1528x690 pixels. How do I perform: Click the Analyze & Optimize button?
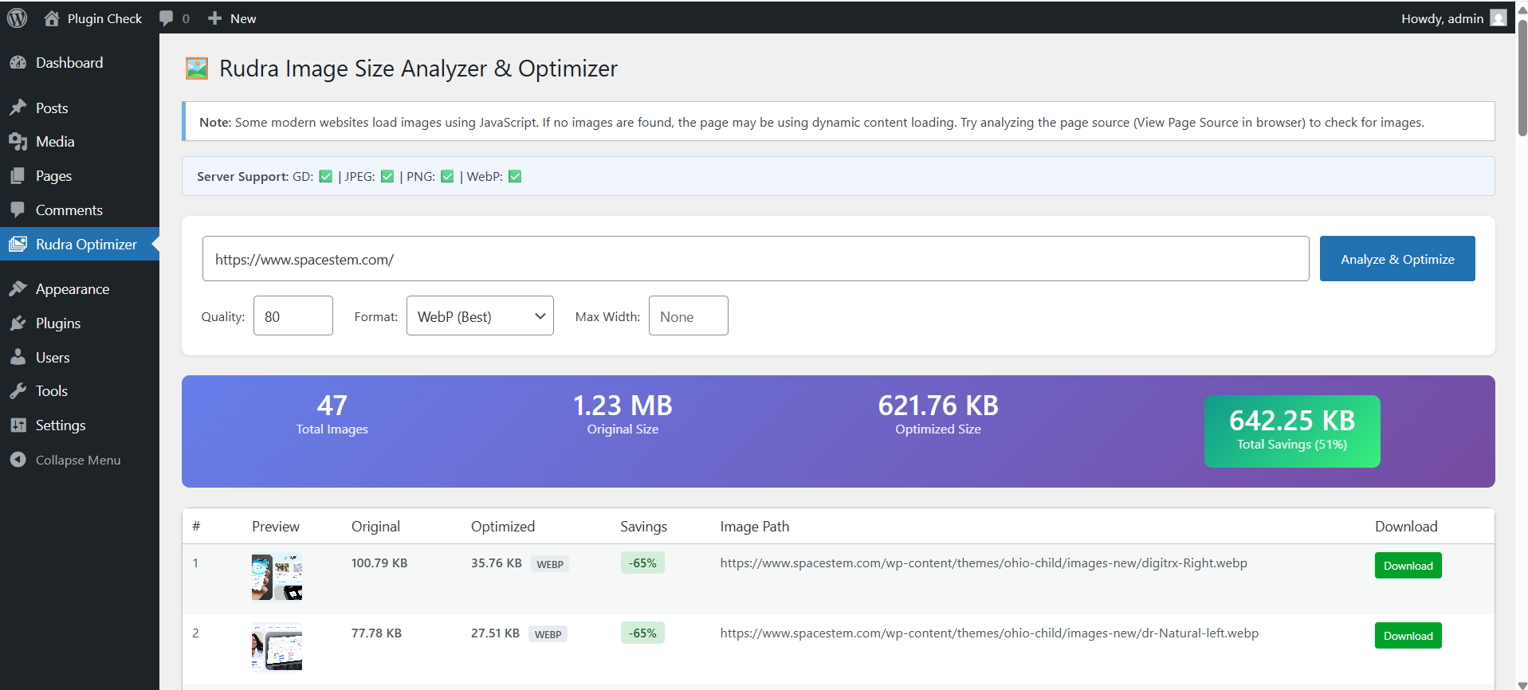[1396, 259]
